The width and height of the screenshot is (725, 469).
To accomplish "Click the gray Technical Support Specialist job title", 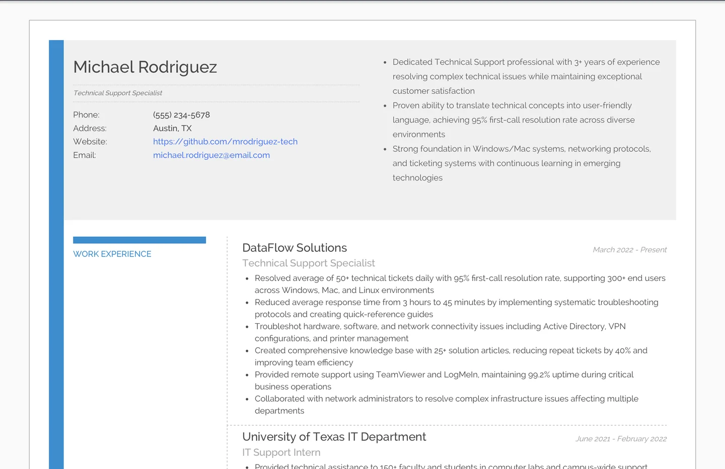I will (x=309, y=263).
